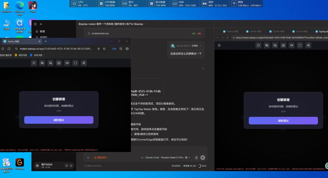Start video recording in left preview toolbar
The image size is (328, 178).
pyautogui.click(x=67, y=63)
